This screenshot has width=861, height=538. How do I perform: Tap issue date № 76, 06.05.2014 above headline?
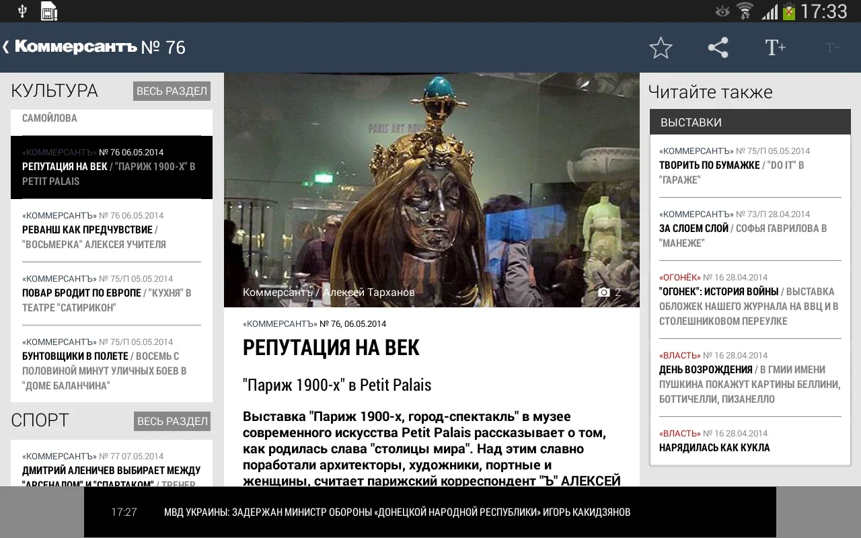(x=352, y=323)
